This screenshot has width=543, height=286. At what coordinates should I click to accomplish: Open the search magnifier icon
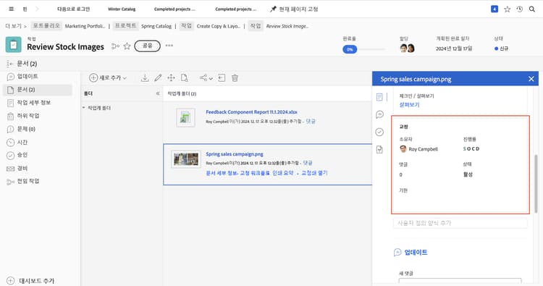[532, 9]
